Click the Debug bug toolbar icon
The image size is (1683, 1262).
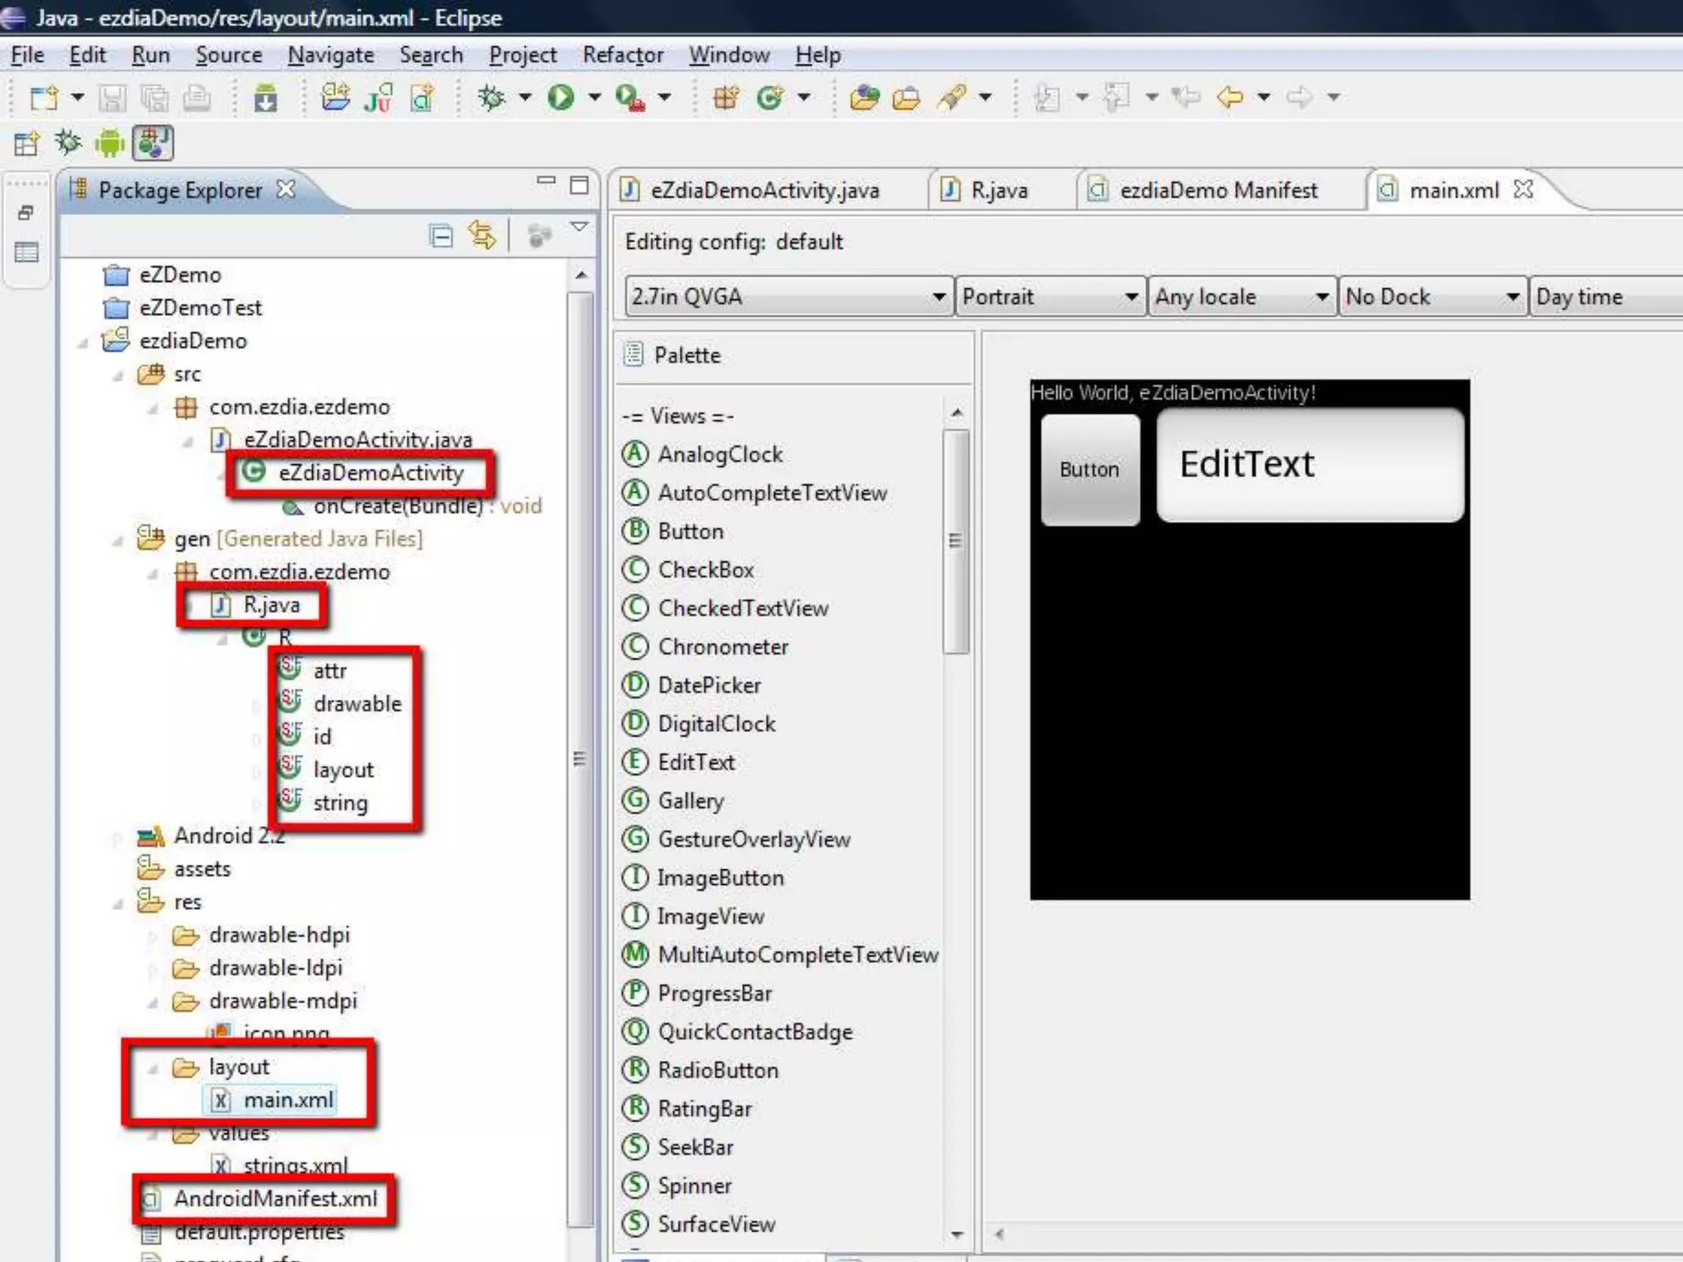point(492,98)
